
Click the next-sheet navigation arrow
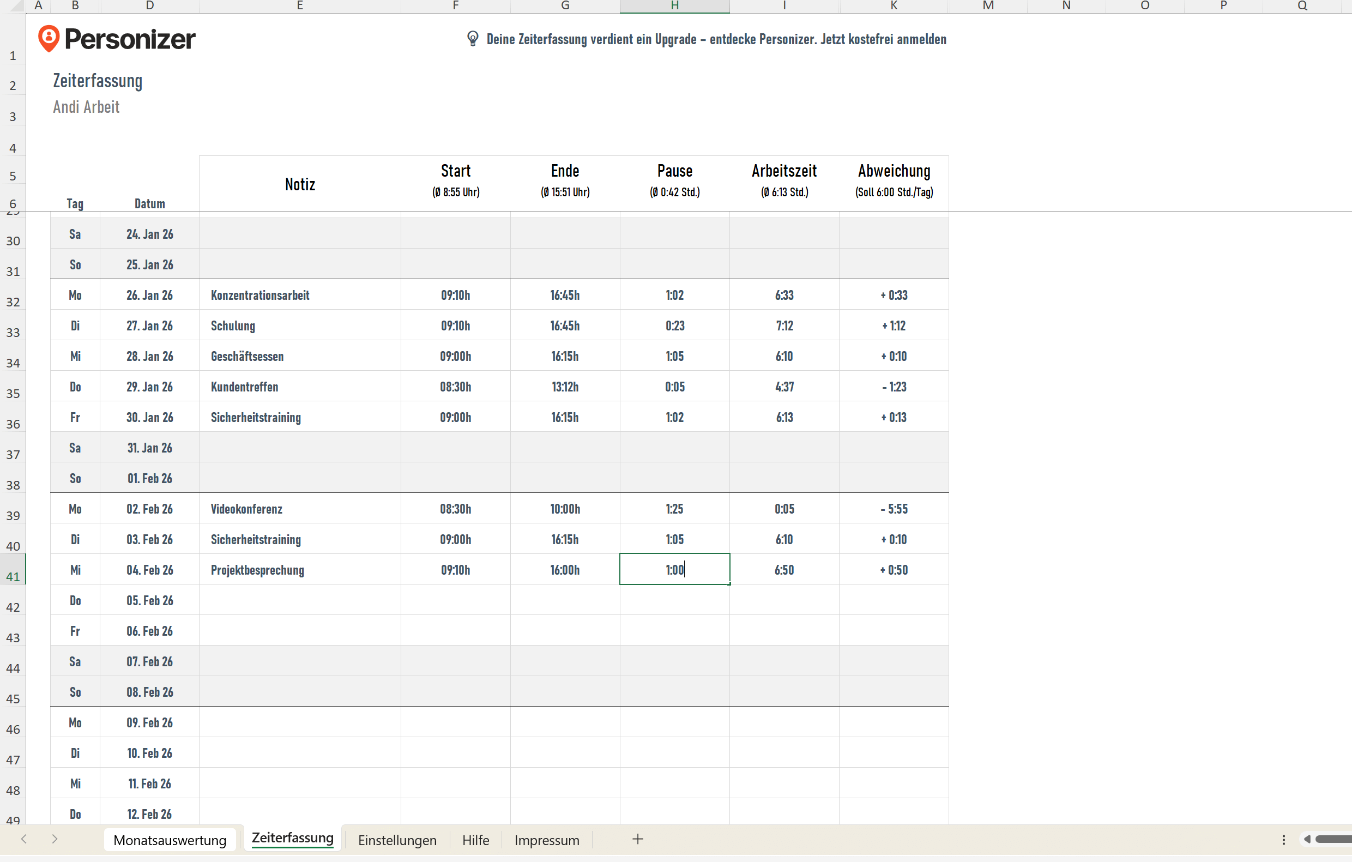pyautogui.click(x=55, y=839)
